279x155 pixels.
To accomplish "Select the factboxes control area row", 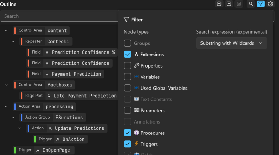I will 44,85.
